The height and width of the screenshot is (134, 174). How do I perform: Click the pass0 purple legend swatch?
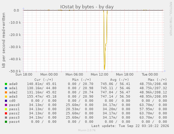pyautogui.click(x=6, y=105)
